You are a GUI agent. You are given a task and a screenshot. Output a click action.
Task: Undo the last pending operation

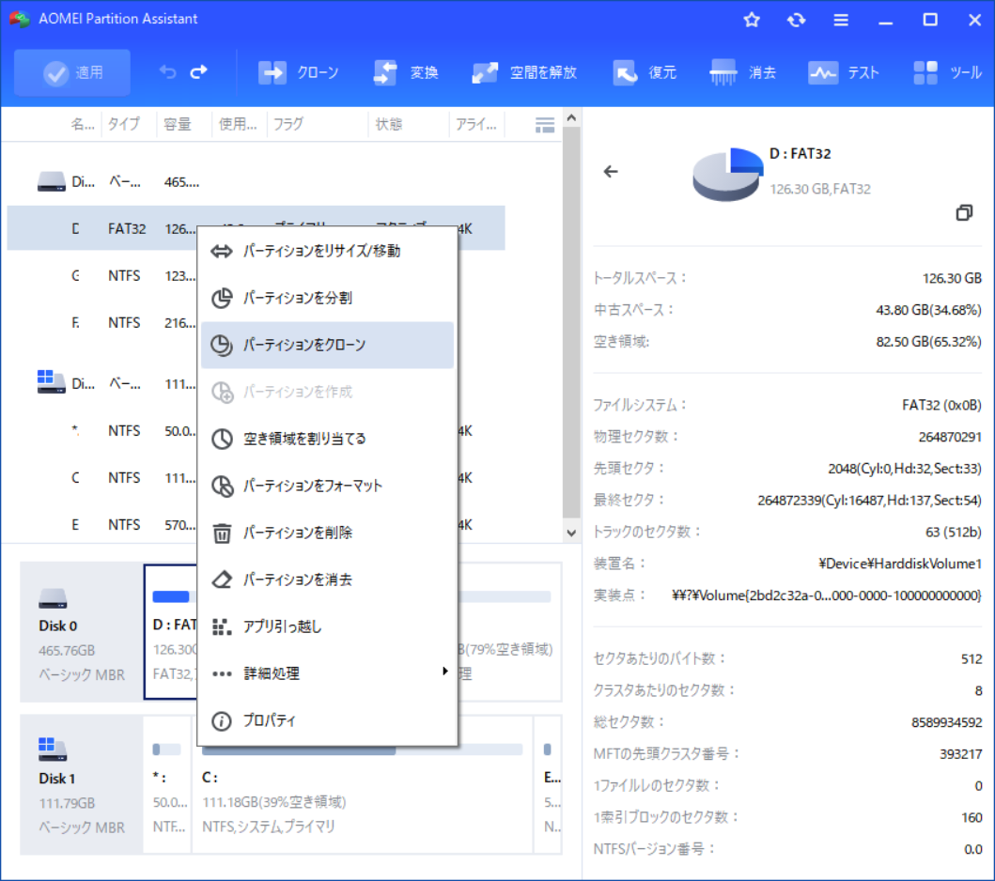click(167, 72)
